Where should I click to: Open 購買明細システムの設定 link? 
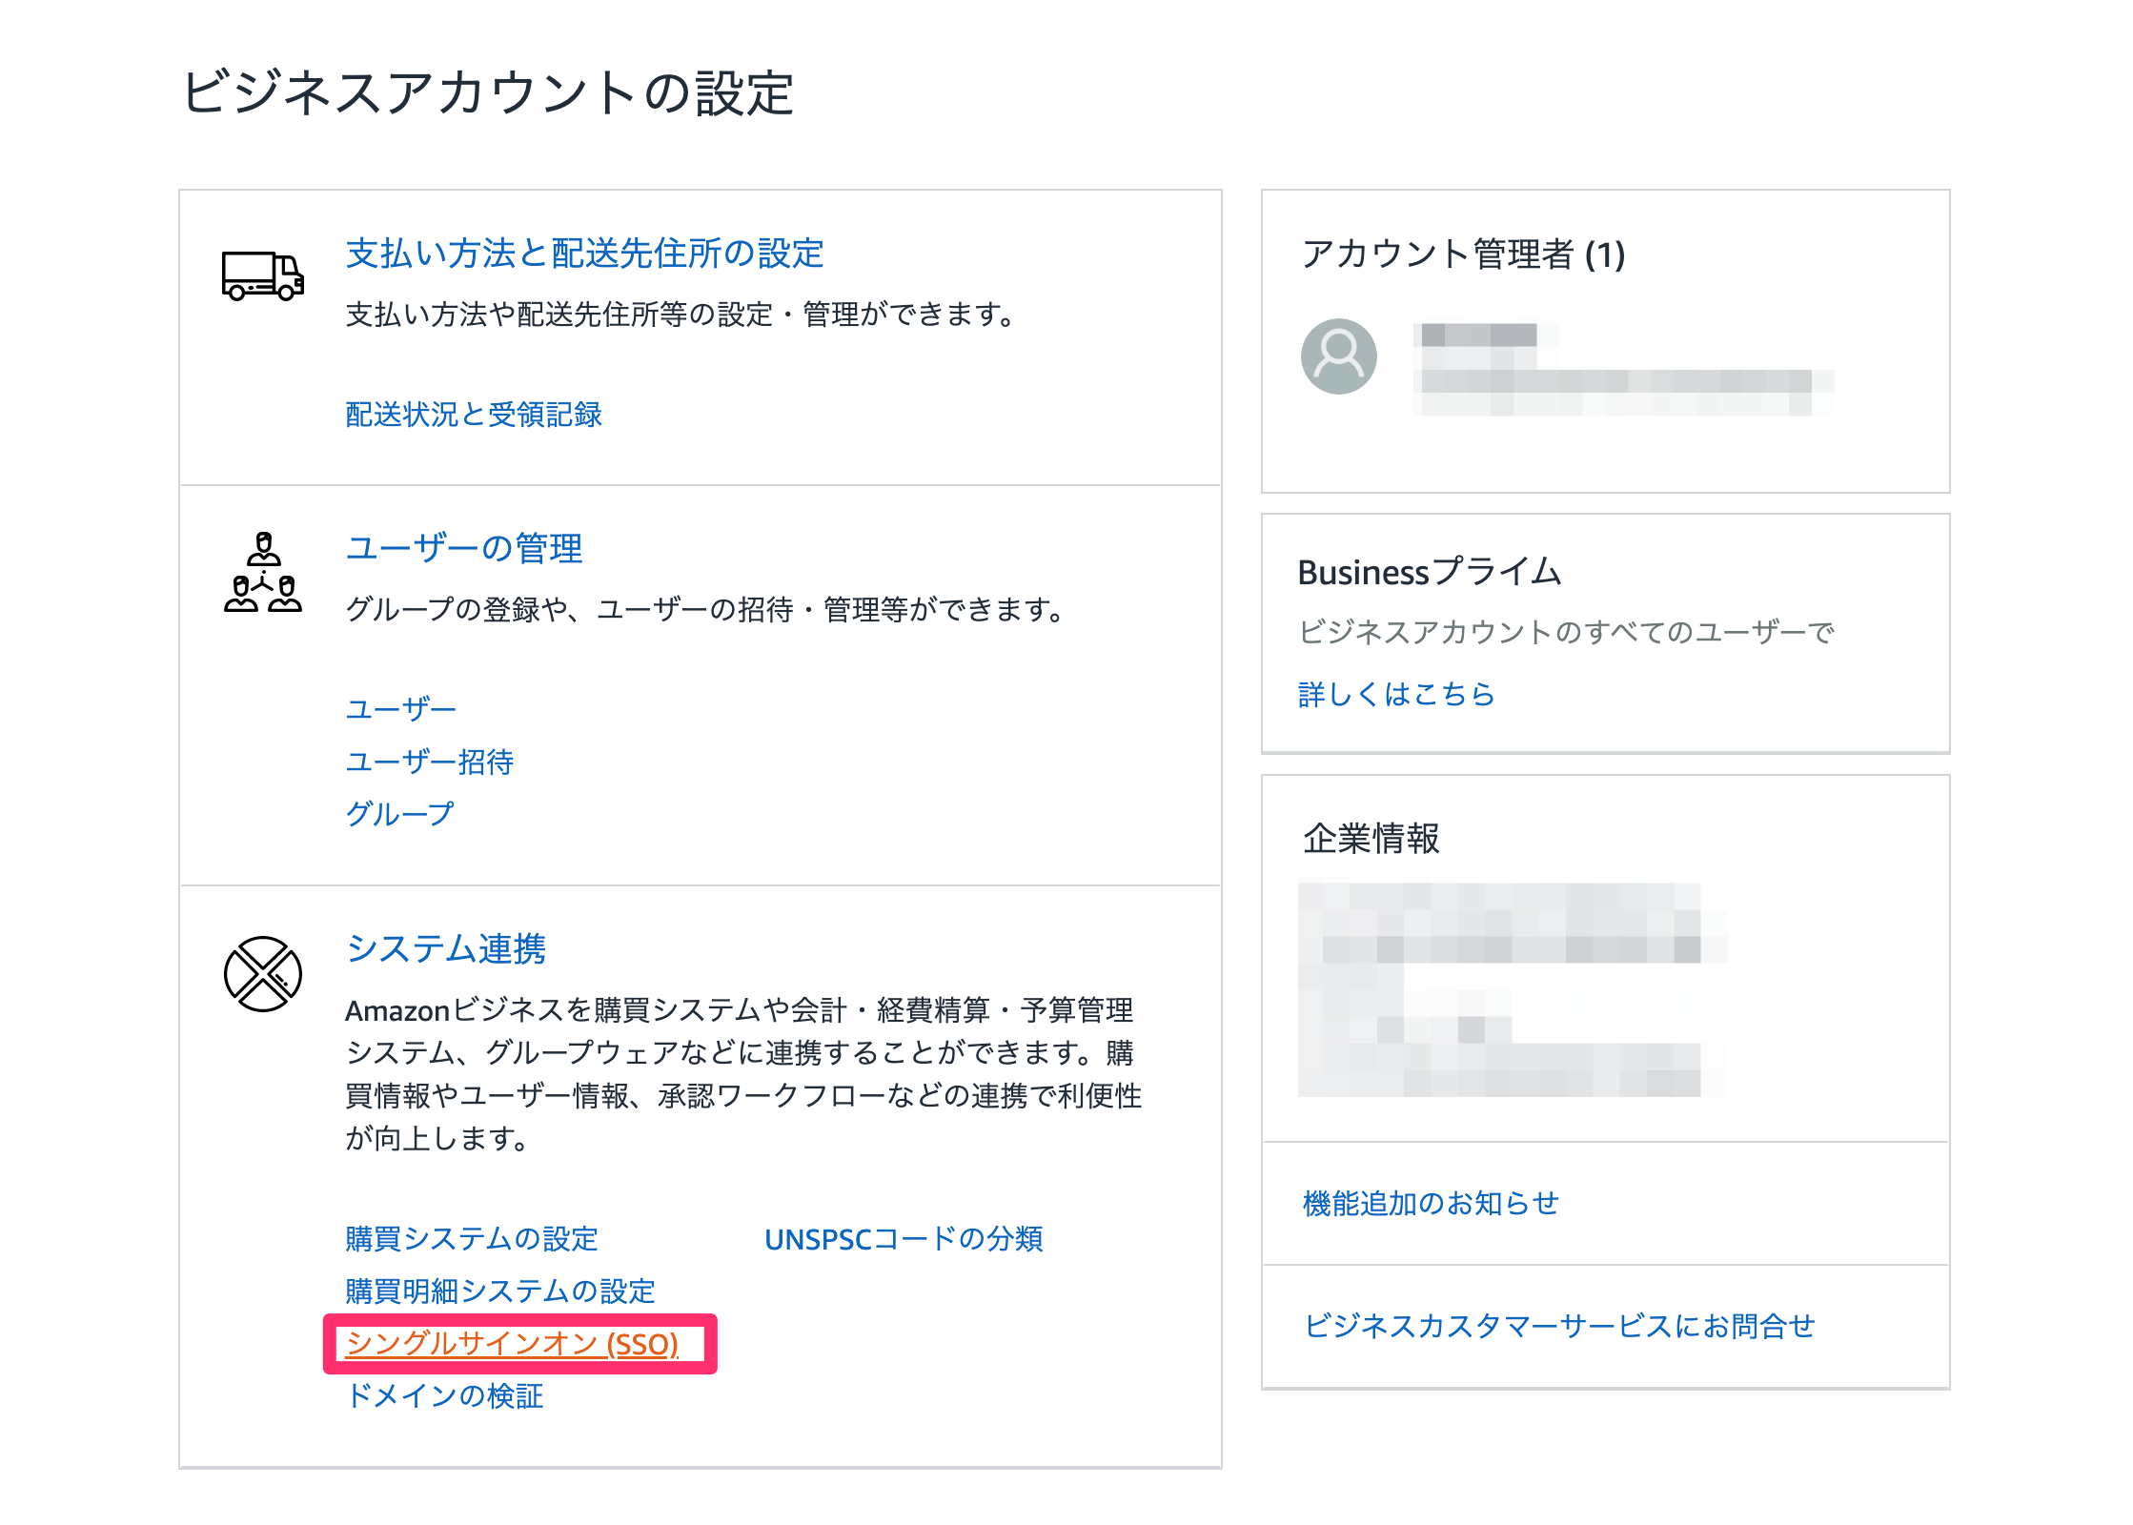coord(500,1291)
